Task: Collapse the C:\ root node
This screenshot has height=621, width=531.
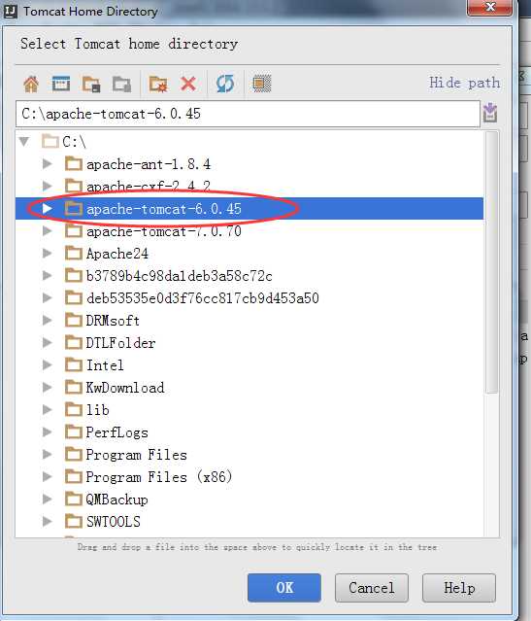Action: tap(24, 141)
